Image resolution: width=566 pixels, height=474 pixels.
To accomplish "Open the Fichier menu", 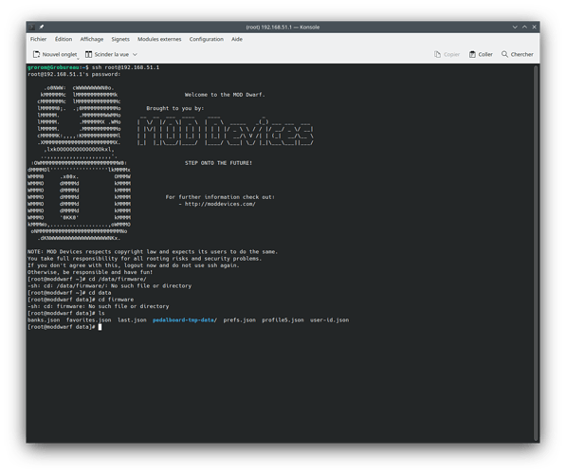I will tap(38, 39).
